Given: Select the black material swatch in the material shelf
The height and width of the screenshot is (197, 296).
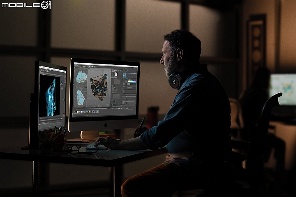Looking at the screenshot, I should [76, 112].
